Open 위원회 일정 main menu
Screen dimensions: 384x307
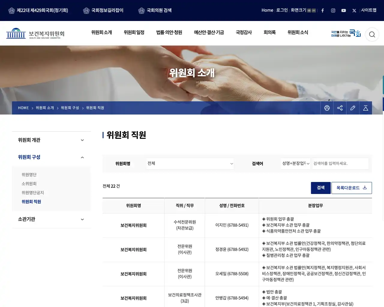134,32
